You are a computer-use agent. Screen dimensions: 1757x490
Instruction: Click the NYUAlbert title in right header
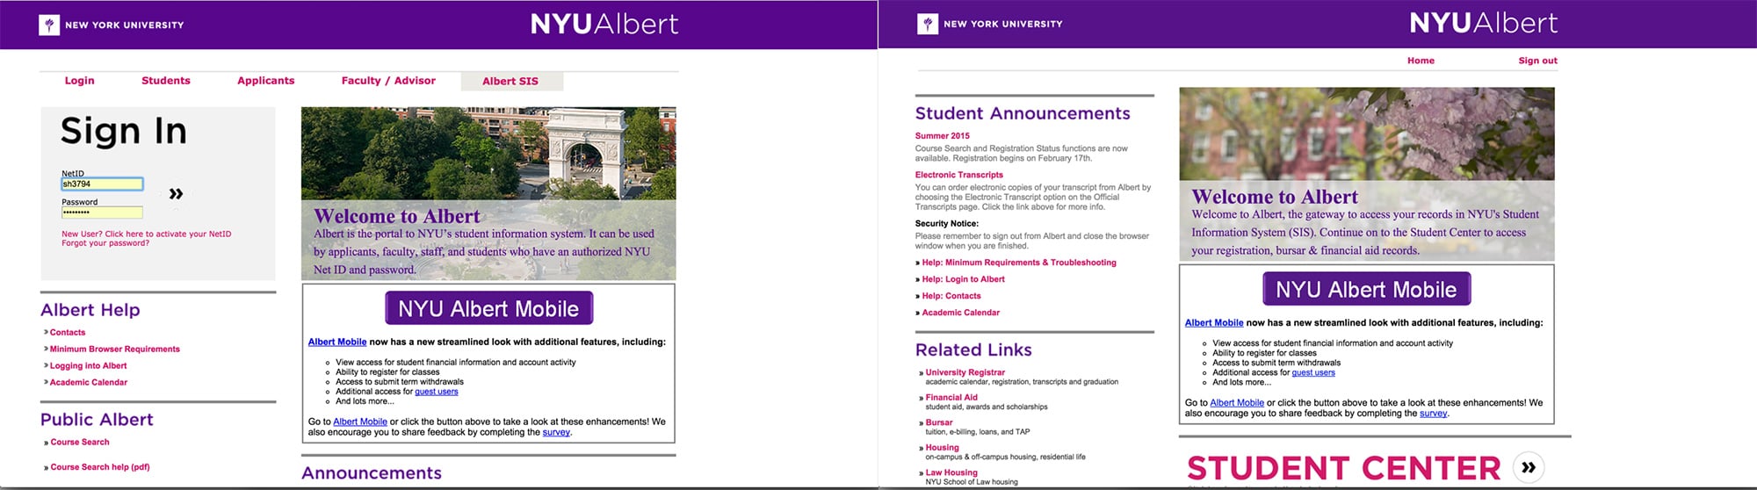click(x=1484, y=23)
